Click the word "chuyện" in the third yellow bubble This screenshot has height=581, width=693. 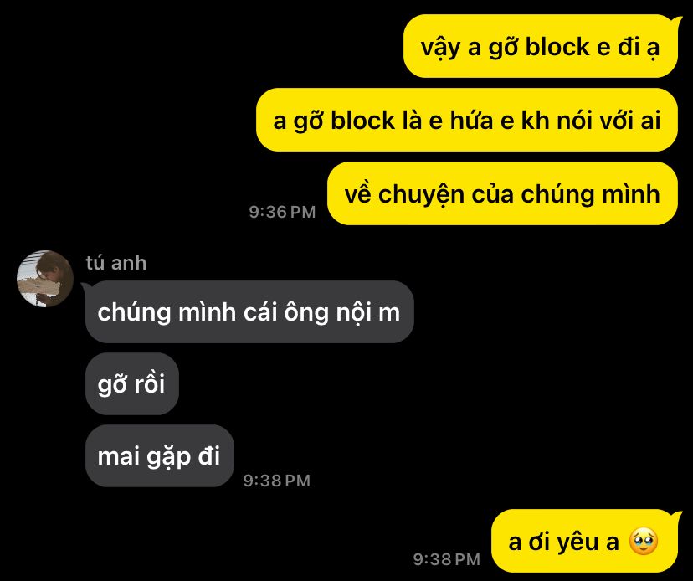[421, 194]
